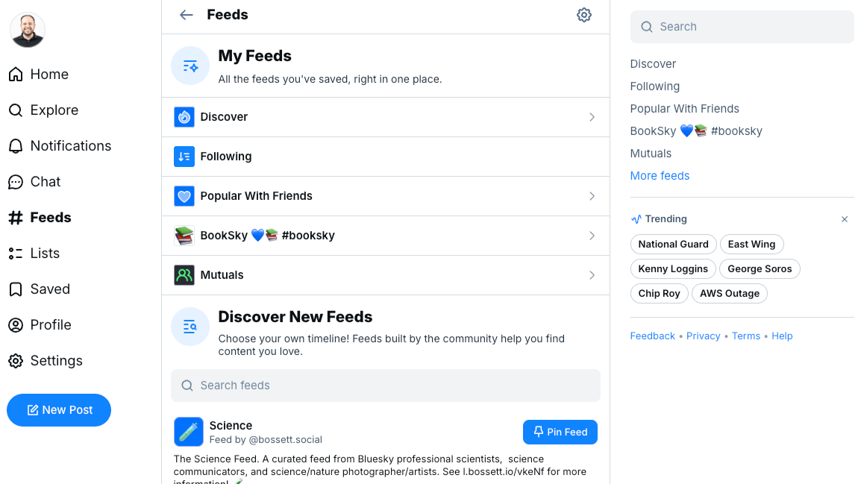Click the My Feeds header icon

coord(190,66)
